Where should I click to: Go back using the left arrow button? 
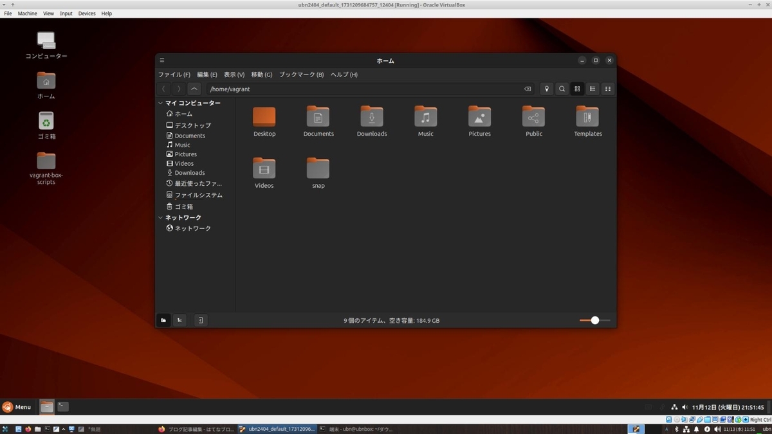[164, 89]
